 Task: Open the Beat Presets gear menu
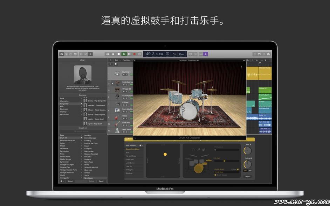click(x=141, y=145)
